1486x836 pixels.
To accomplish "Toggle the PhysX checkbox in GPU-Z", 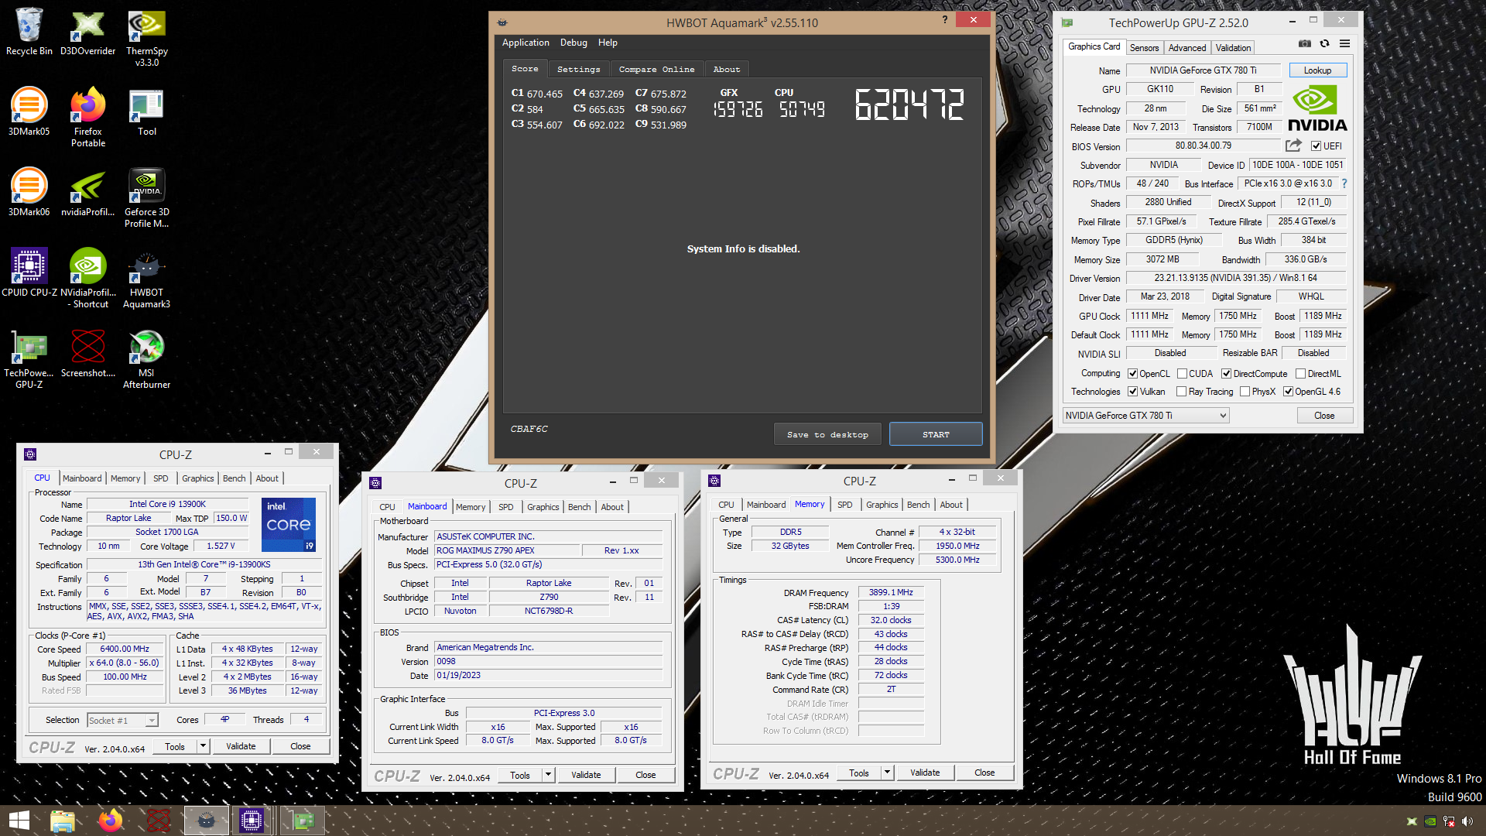I will (x=1245, y=392).
